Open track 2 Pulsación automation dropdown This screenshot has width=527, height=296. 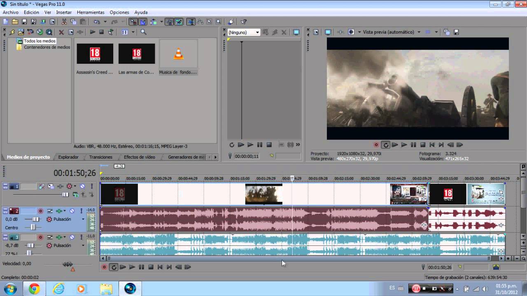tap(83, 220)
